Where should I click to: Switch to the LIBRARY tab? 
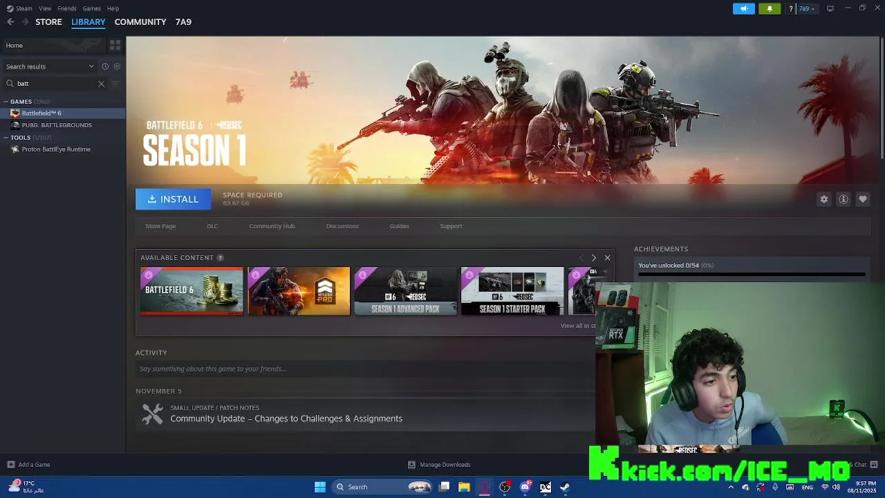(88, 22)
